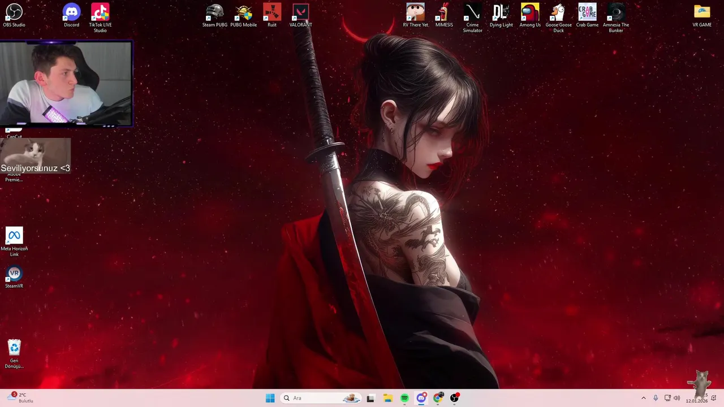
Task: Open the 12.01.2026 date and clock
Action: tap(696, 398)
